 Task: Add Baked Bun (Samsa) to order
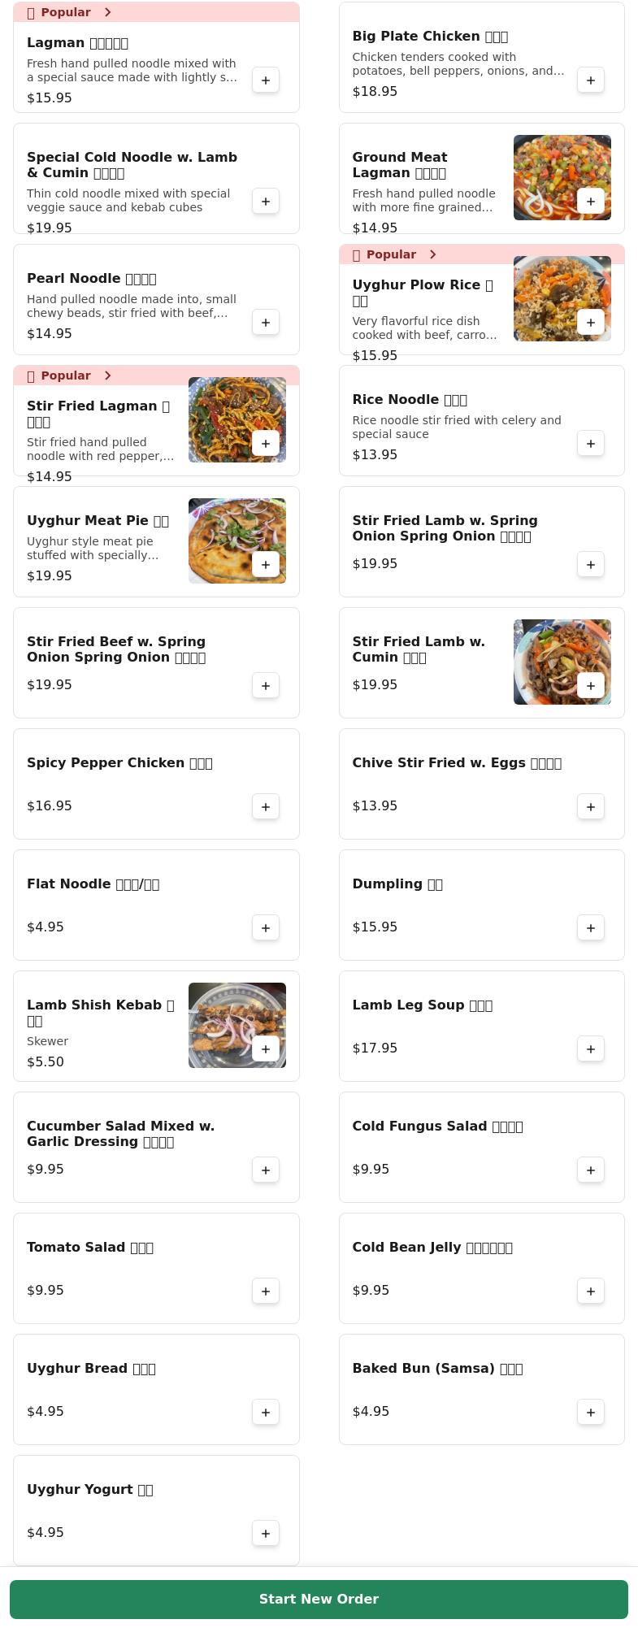click(x=591, y=1413)
